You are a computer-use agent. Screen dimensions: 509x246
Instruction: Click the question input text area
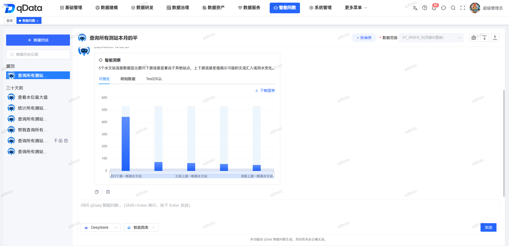(289, 211)
